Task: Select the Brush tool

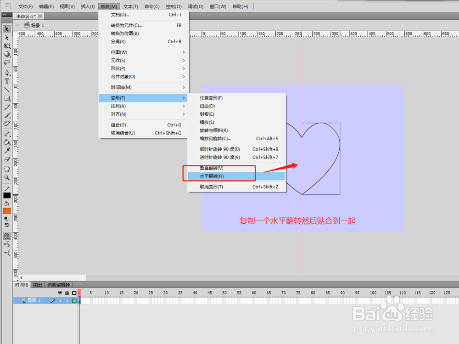Action: click(x=7, y=115)
